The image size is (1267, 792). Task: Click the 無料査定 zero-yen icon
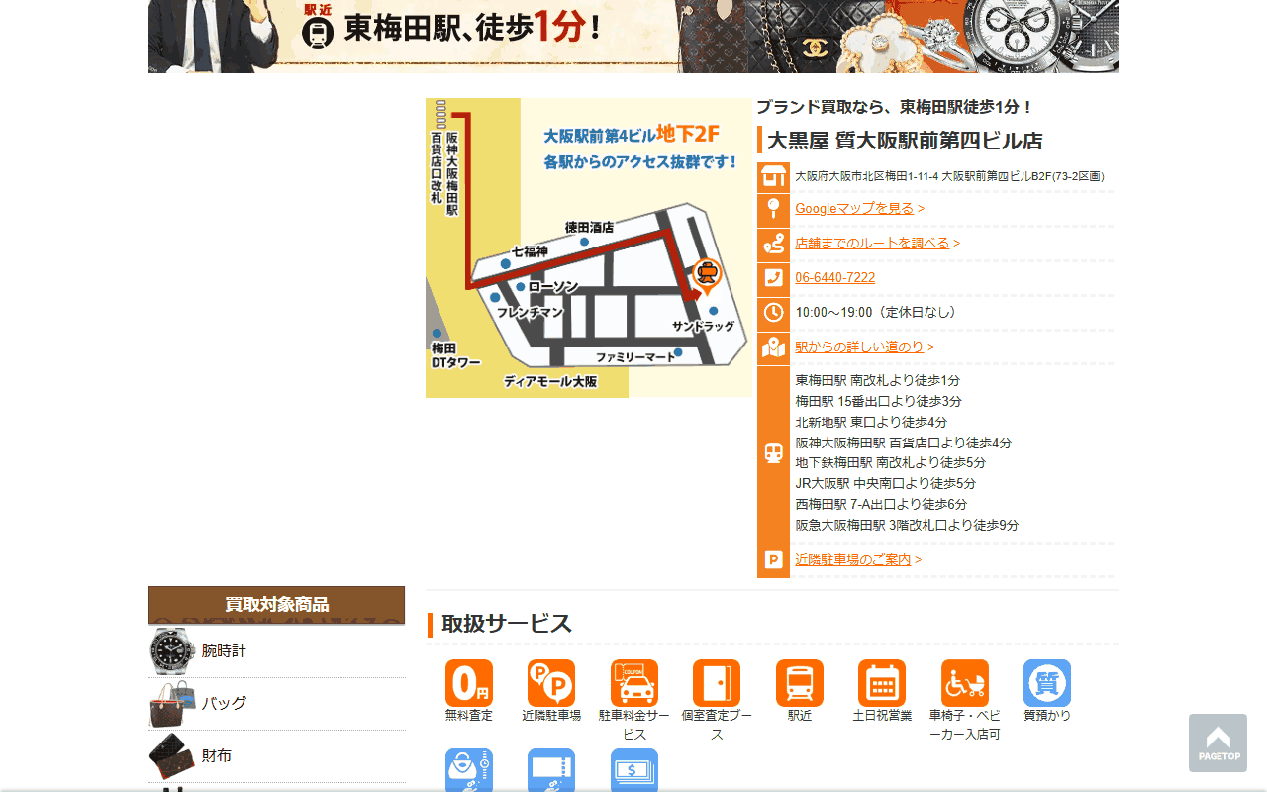point(469,683)
